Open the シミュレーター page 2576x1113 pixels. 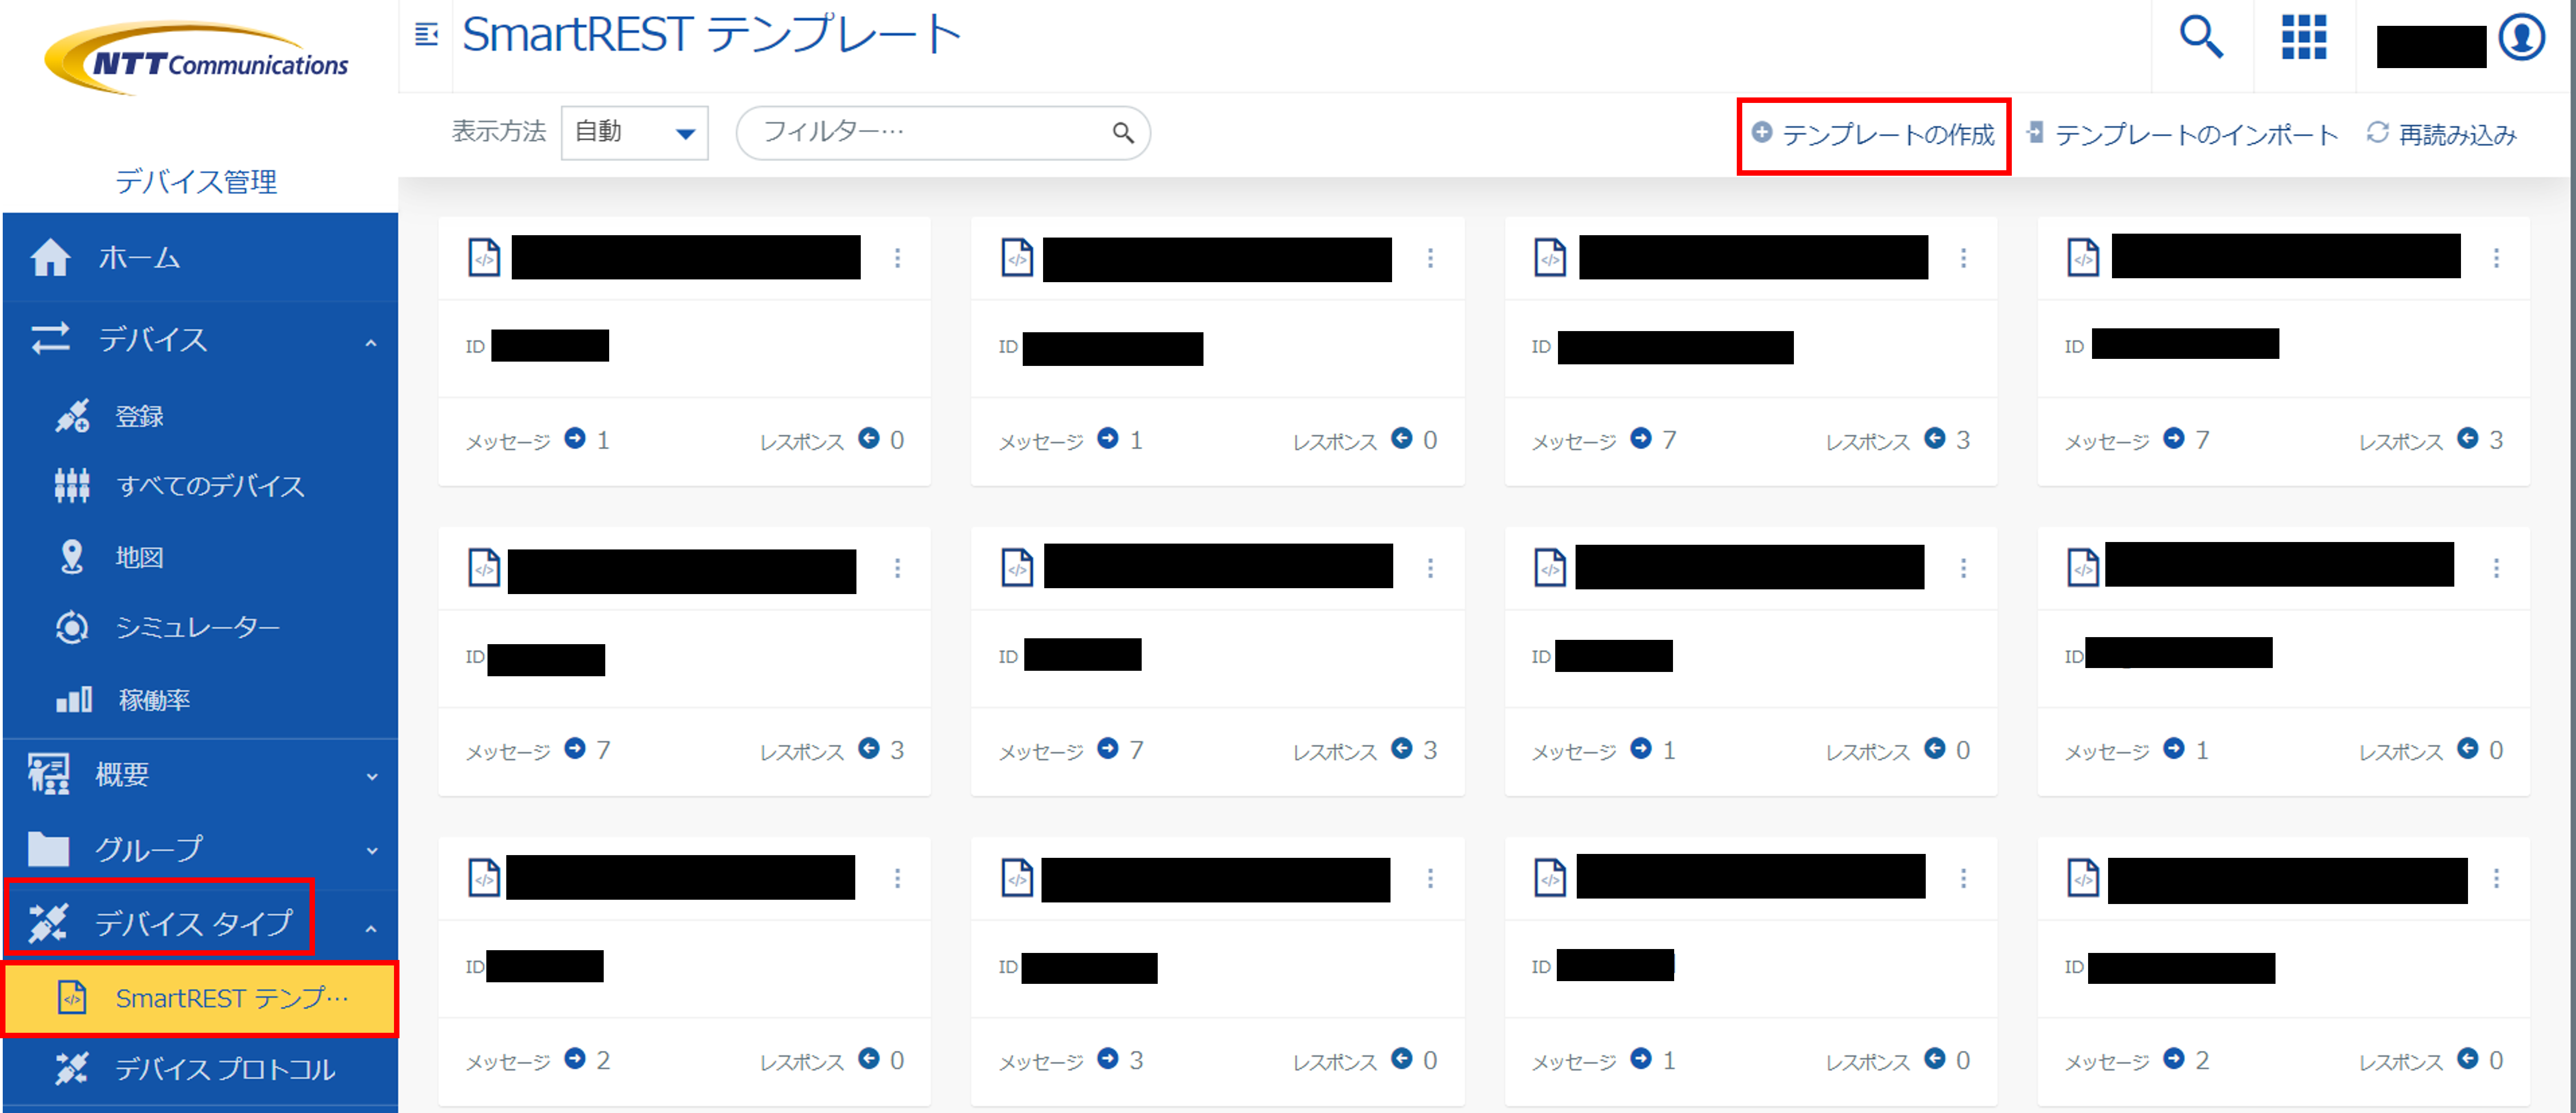click(199, 627)
